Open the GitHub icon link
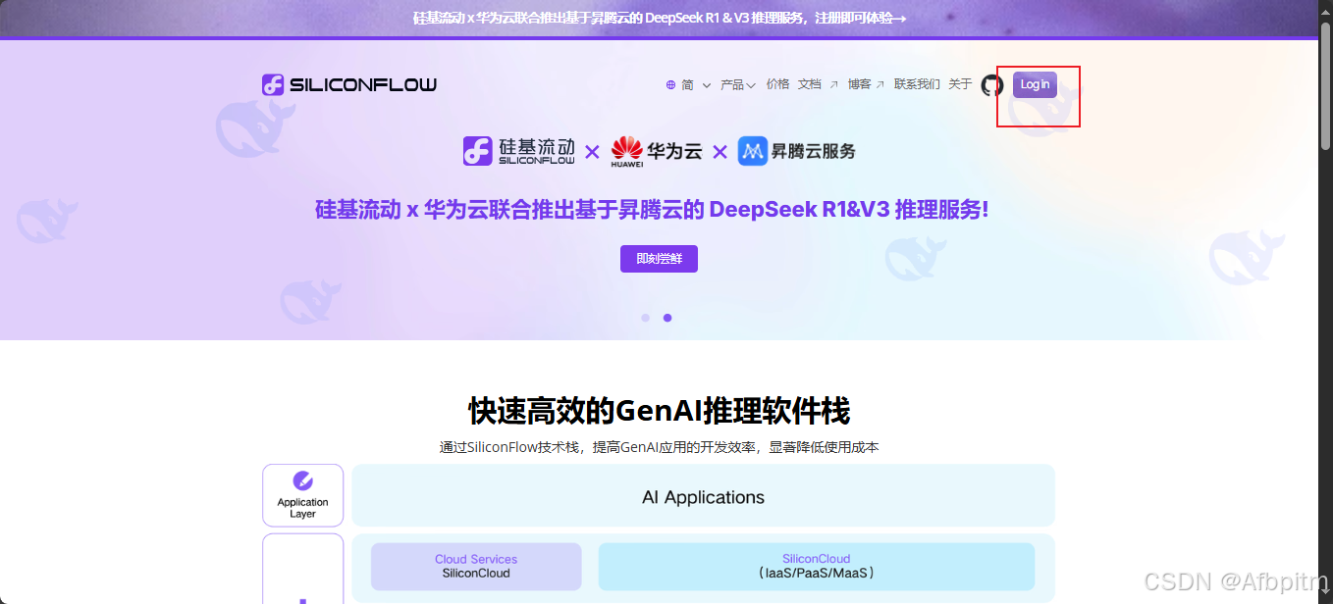 992,85
